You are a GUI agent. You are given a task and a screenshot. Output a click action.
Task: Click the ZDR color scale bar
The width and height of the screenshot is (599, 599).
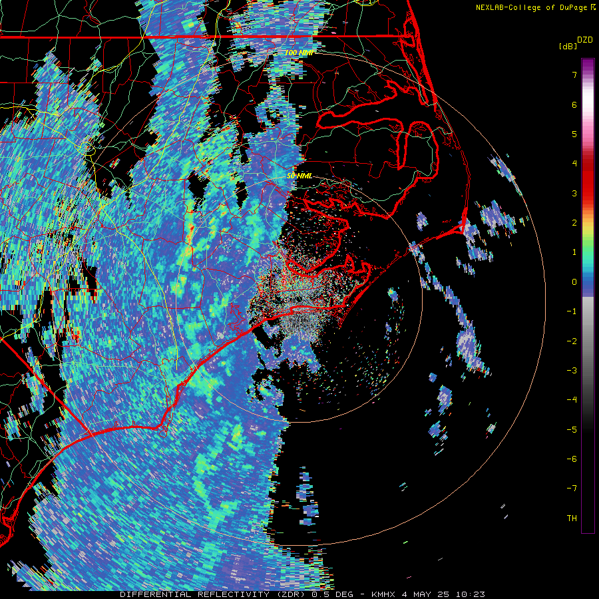pos(588,296)
